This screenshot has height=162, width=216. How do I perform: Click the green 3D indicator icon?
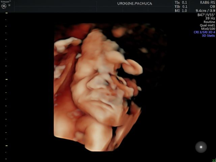(x=214, y=160)
